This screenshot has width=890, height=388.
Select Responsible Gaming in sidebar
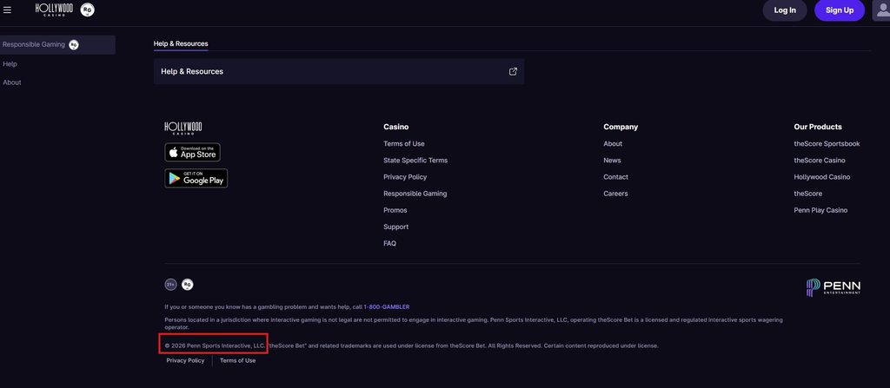point(56,45)
